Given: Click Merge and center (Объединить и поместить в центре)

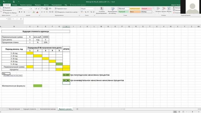Looking at the screenshot, I should [x=66, y=12].
